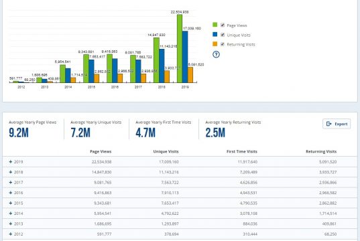Click the 11,917,640 first time visits cell
Image resolution: width=360 pixels, height=241 pixels.
[247, 161]
